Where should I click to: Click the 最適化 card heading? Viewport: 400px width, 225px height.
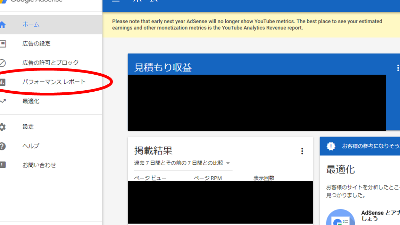(x=341, y=169)
